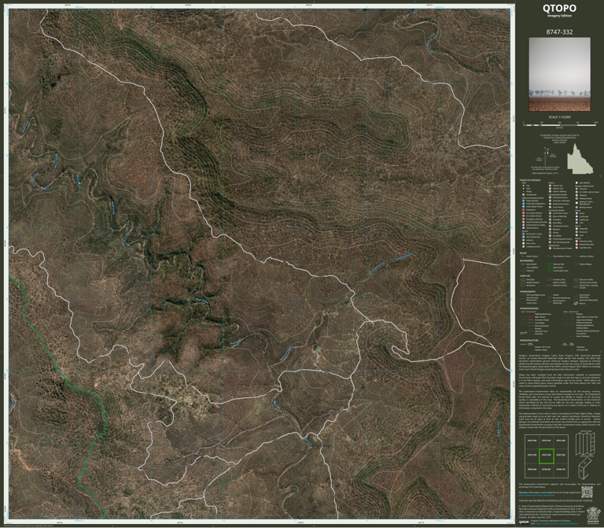Click the Anchorage legend symbol

576,216
